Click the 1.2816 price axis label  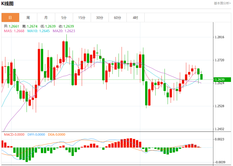coord(219,37)
